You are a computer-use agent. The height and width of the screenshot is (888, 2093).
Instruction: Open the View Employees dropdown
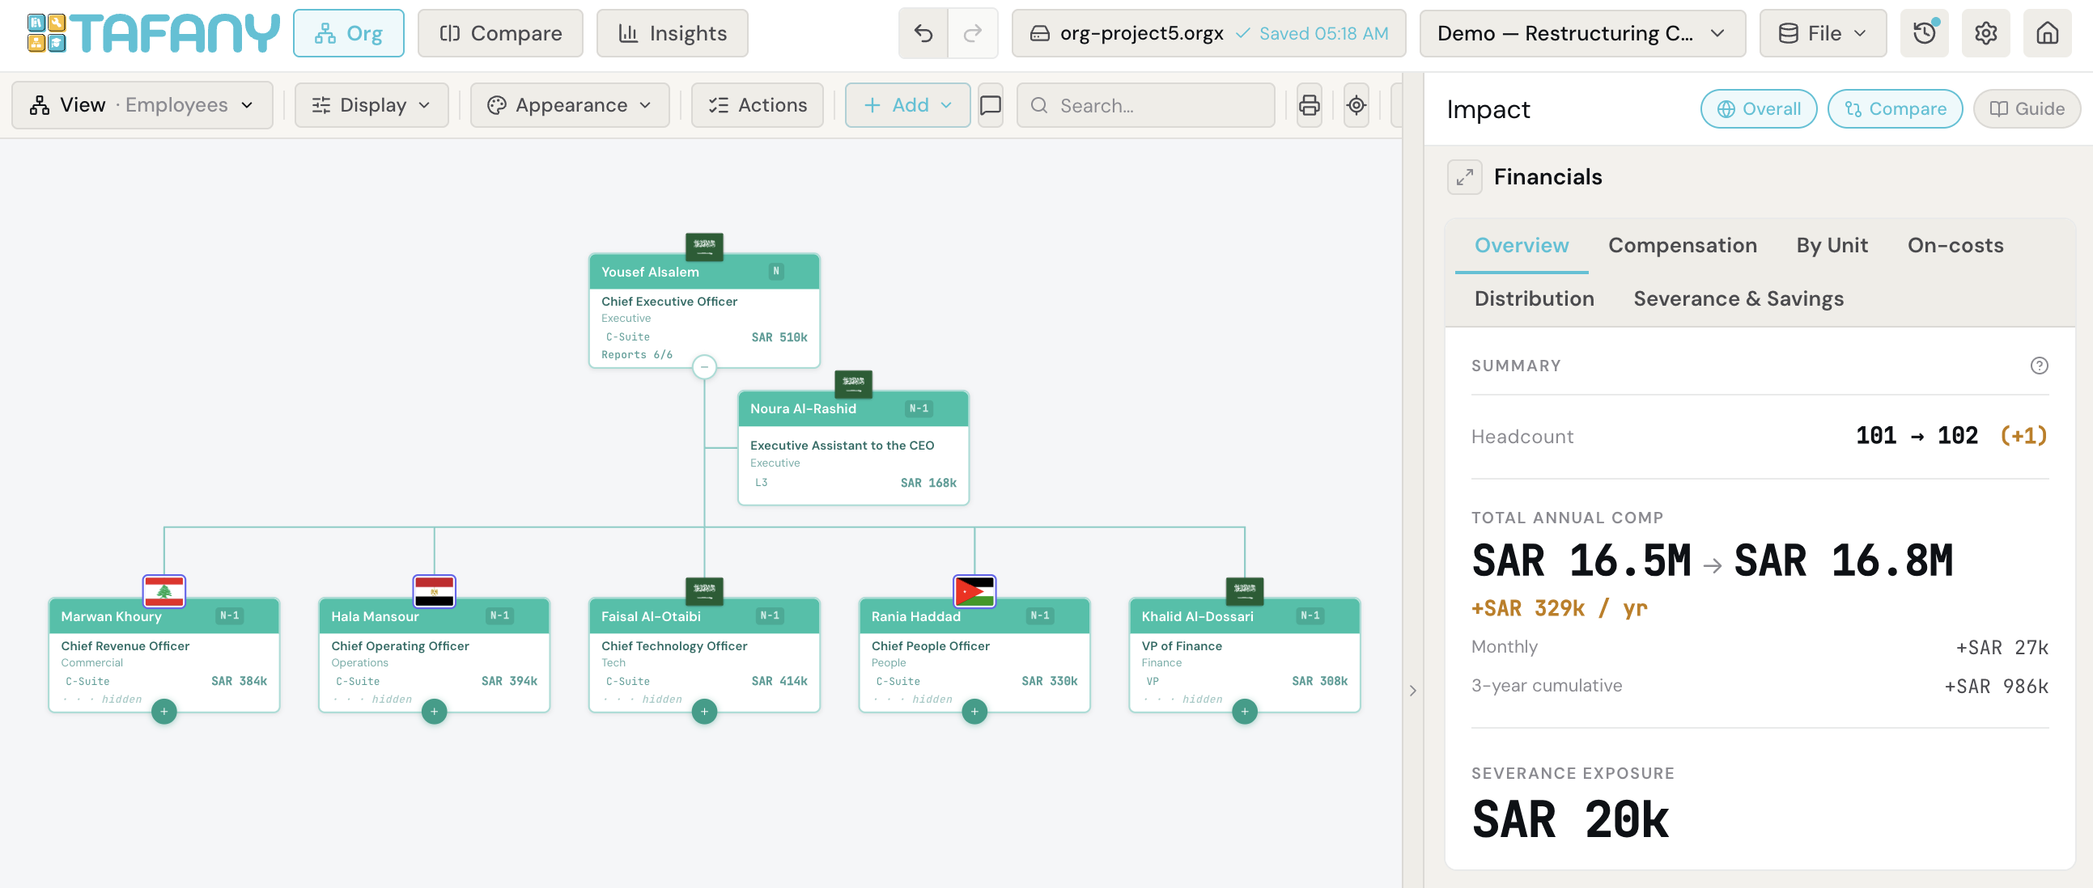tap(142, 104)
